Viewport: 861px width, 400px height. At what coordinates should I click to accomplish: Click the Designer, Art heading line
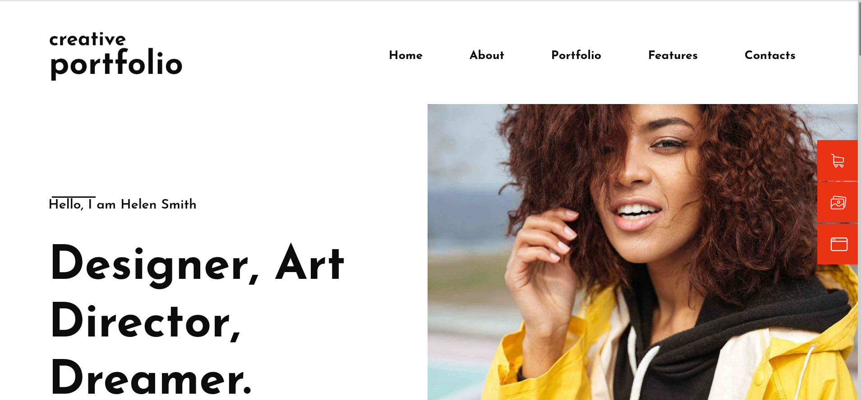tap(197, 264)
